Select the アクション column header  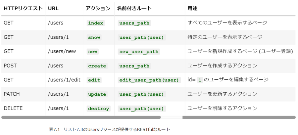[x=98, y=9]
